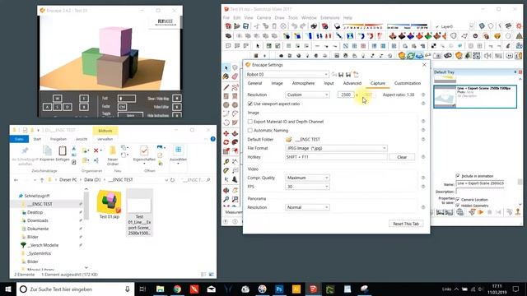
Task: Open the Camera menu in SketchUp
Action: [x=263, y=17]
